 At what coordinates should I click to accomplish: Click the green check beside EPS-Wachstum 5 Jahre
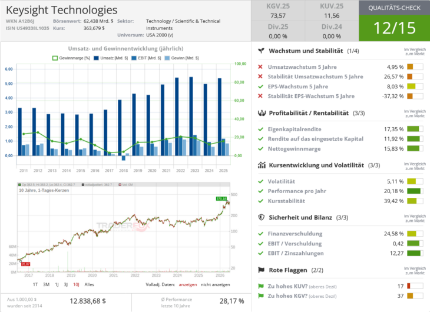coord(261,87)
